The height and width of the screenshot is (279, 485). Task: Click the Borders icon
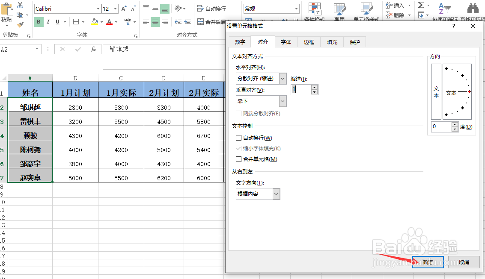(76, 22)
